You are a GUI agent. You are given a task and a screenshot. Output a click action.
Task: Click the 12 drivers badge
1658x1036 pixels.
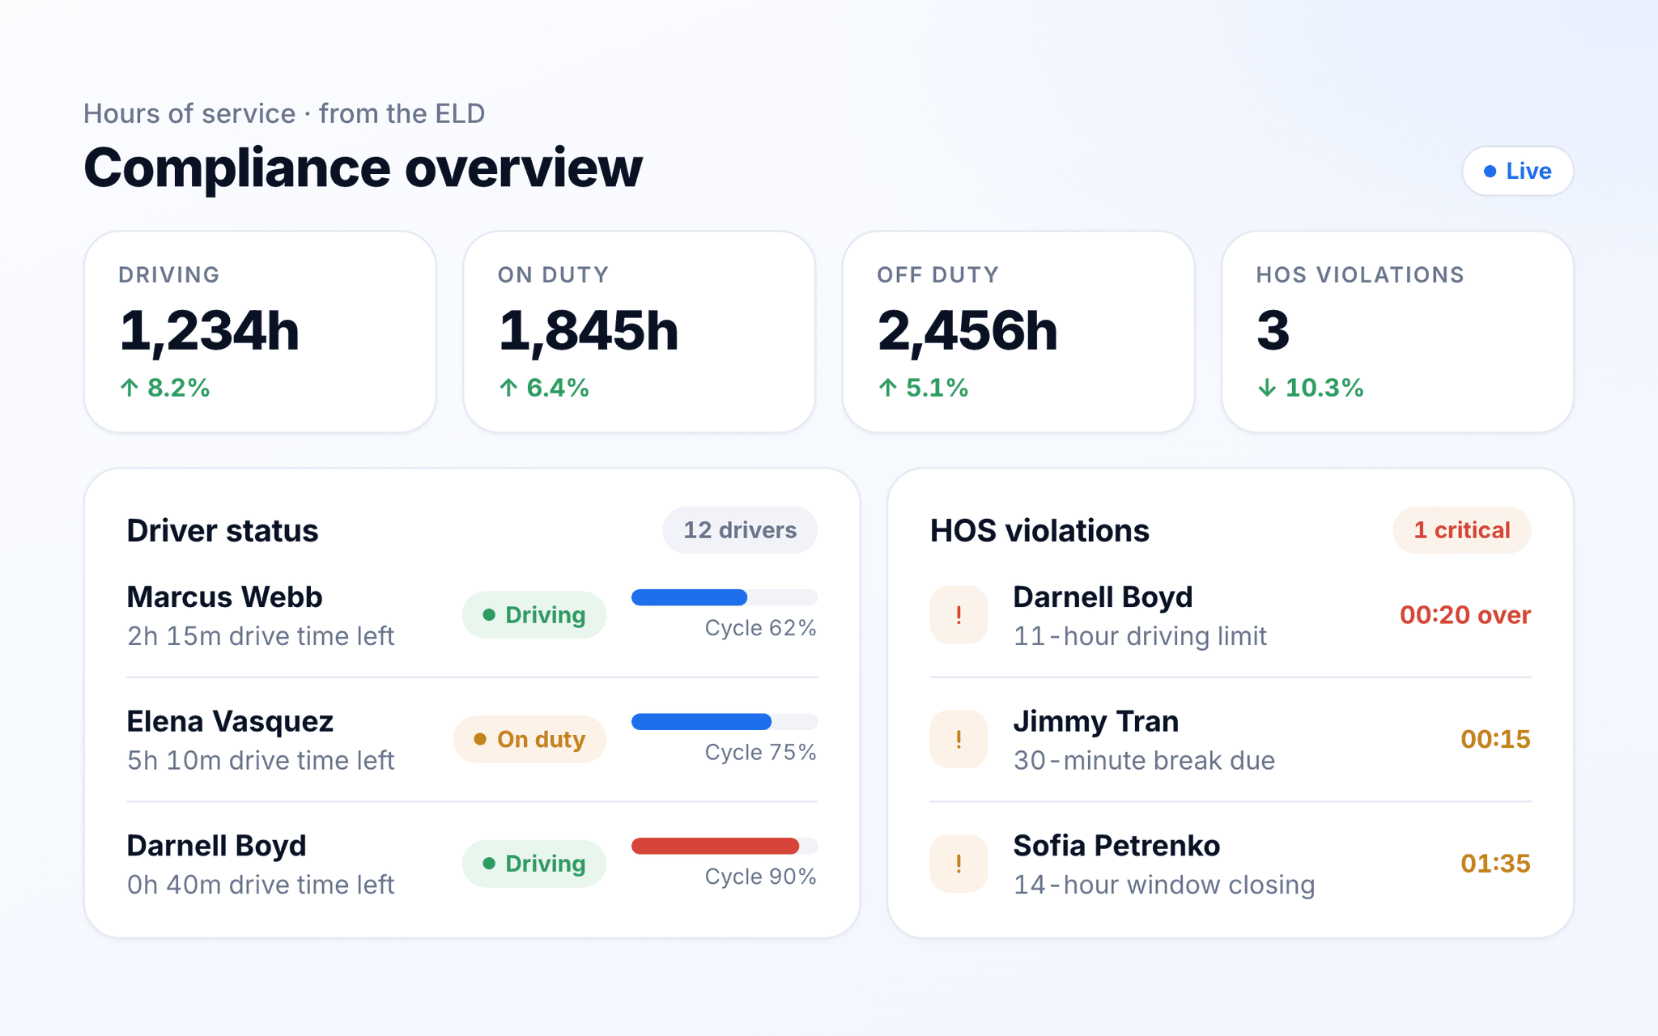740,530
